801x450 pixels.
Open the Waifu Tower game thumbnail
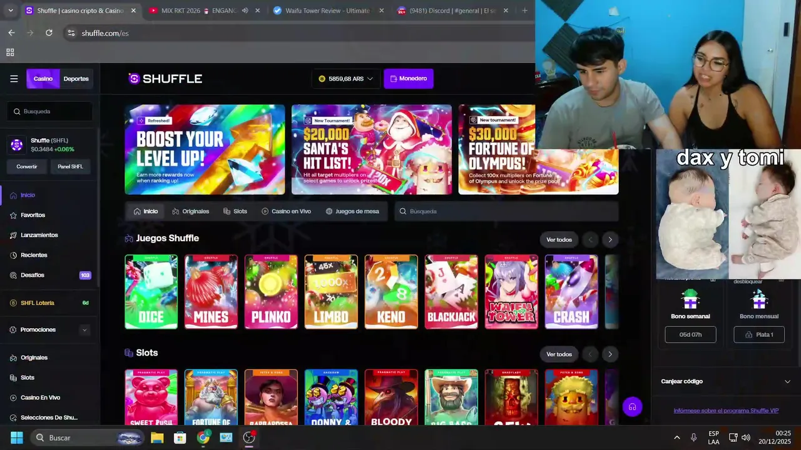coord(511,292)
